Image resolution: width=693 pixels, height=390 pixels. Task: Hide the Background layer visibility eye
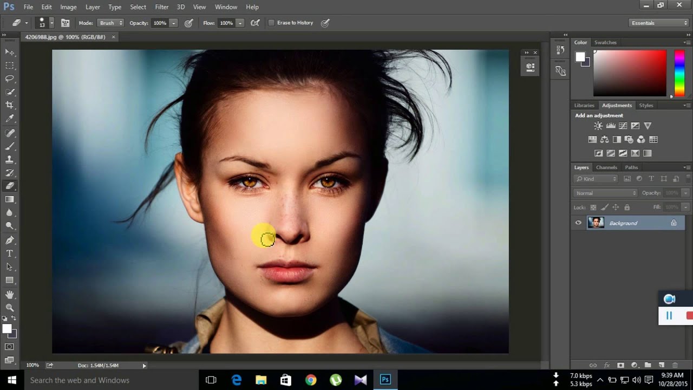pos(578,223)
